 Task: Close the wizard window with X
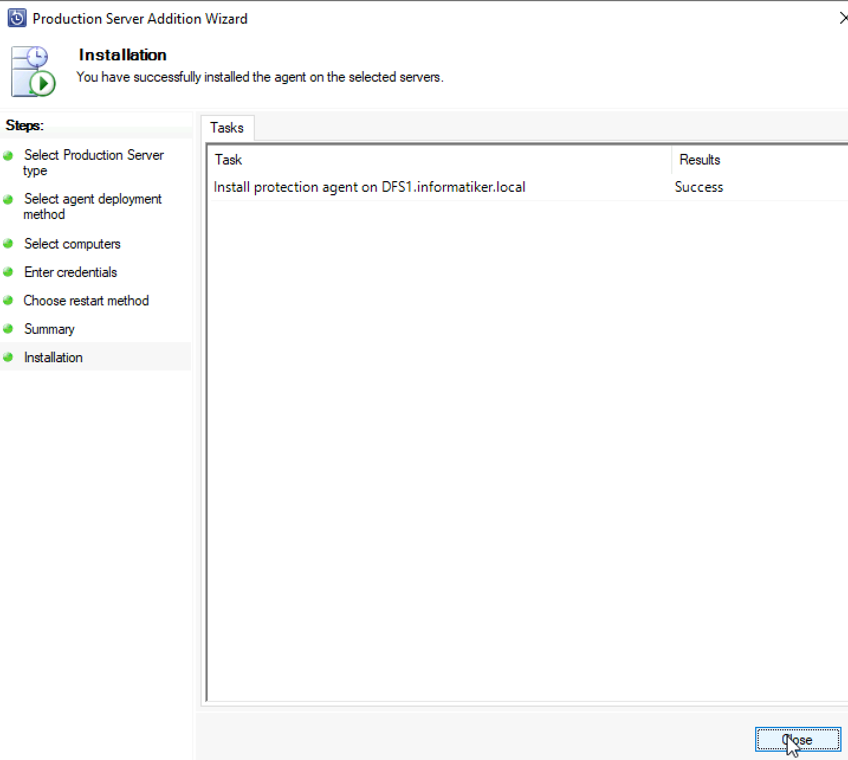point(843,18)
